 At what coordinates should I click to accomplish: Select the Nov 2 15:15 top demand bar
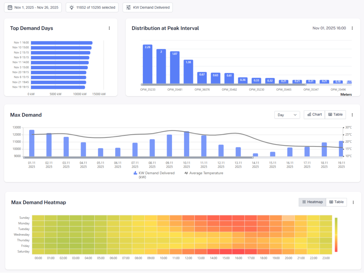(x=60, y=53)
